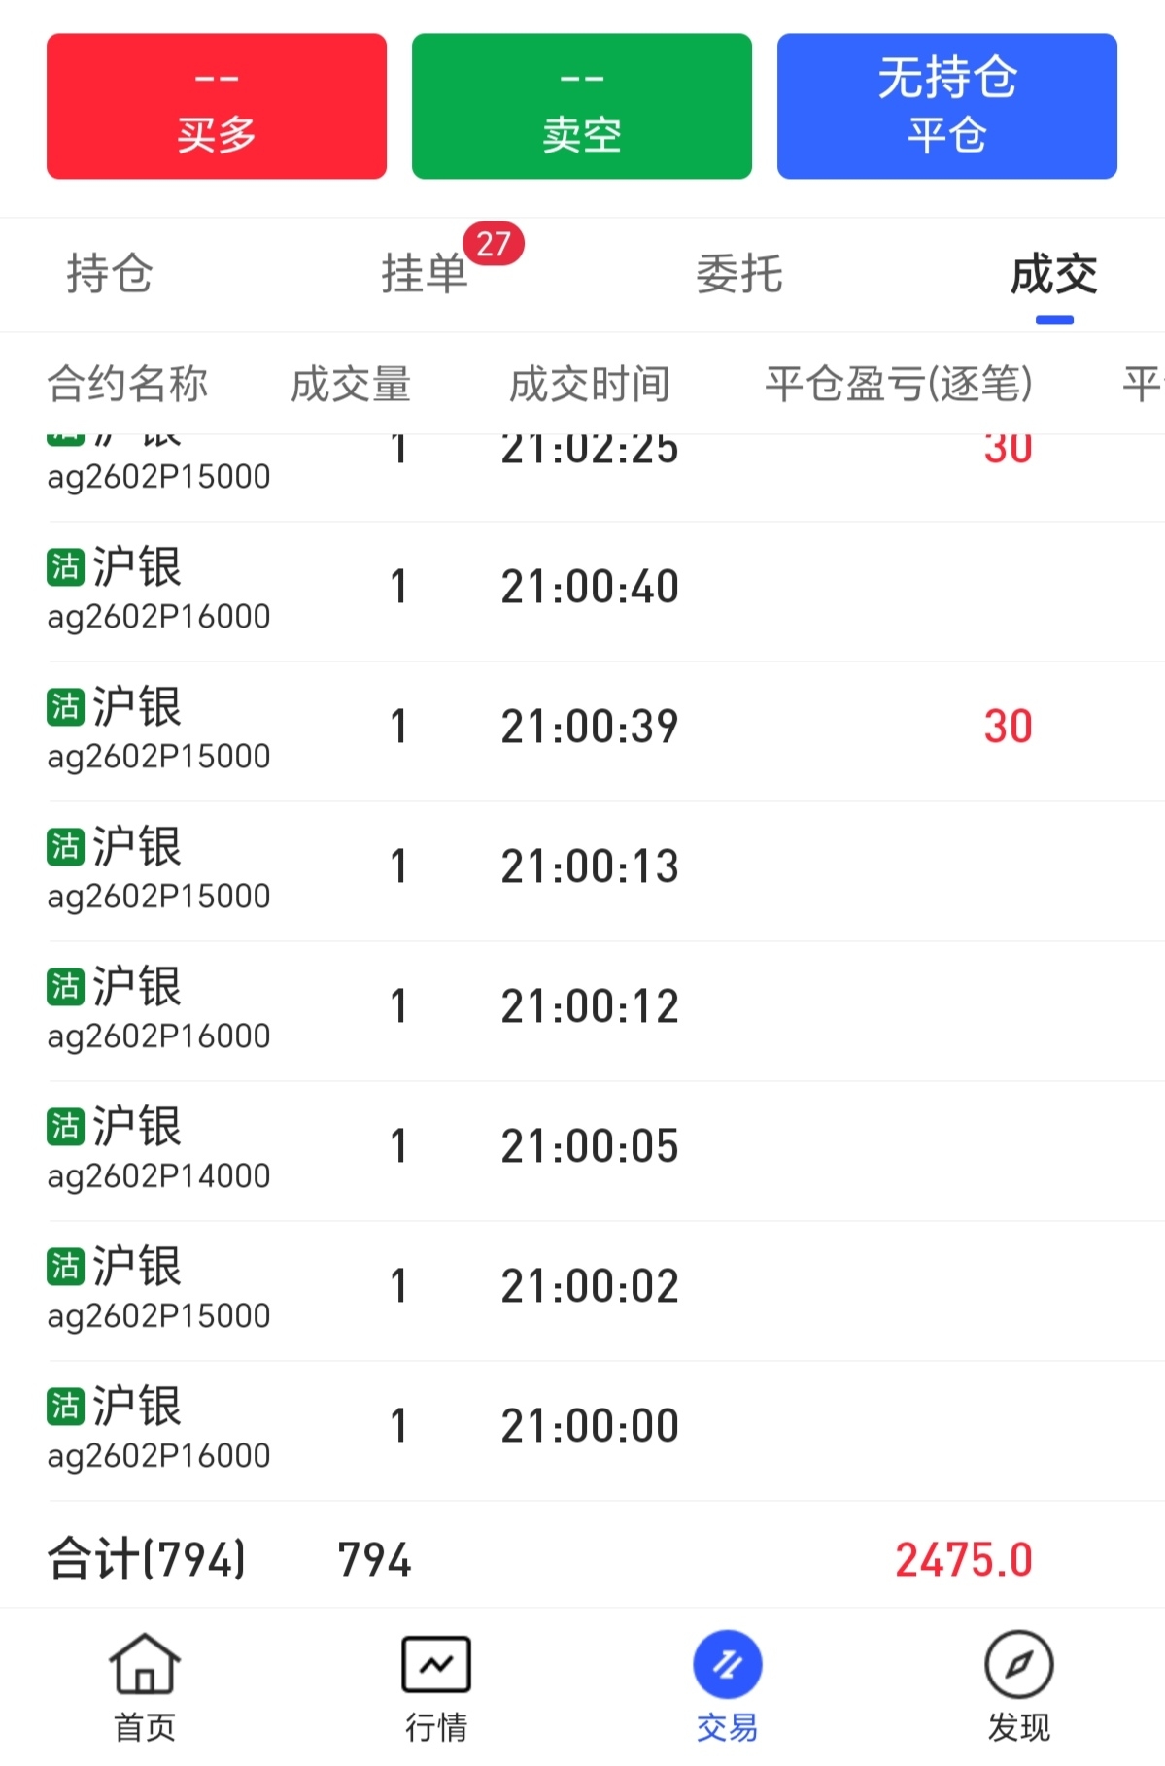The width and height of the screenshot is (1165, 1766).
Task: Tap the 成交量 column header
Action: [351, 384]
